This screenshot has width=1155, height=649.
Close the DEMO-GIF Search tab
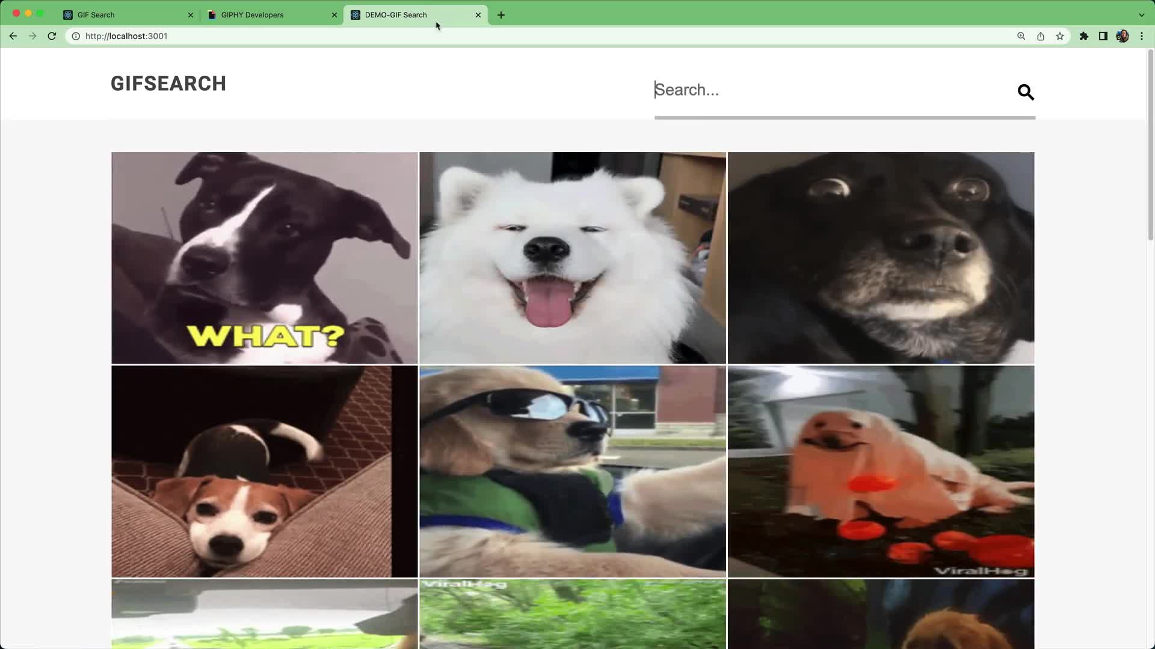tap(478, 15)
